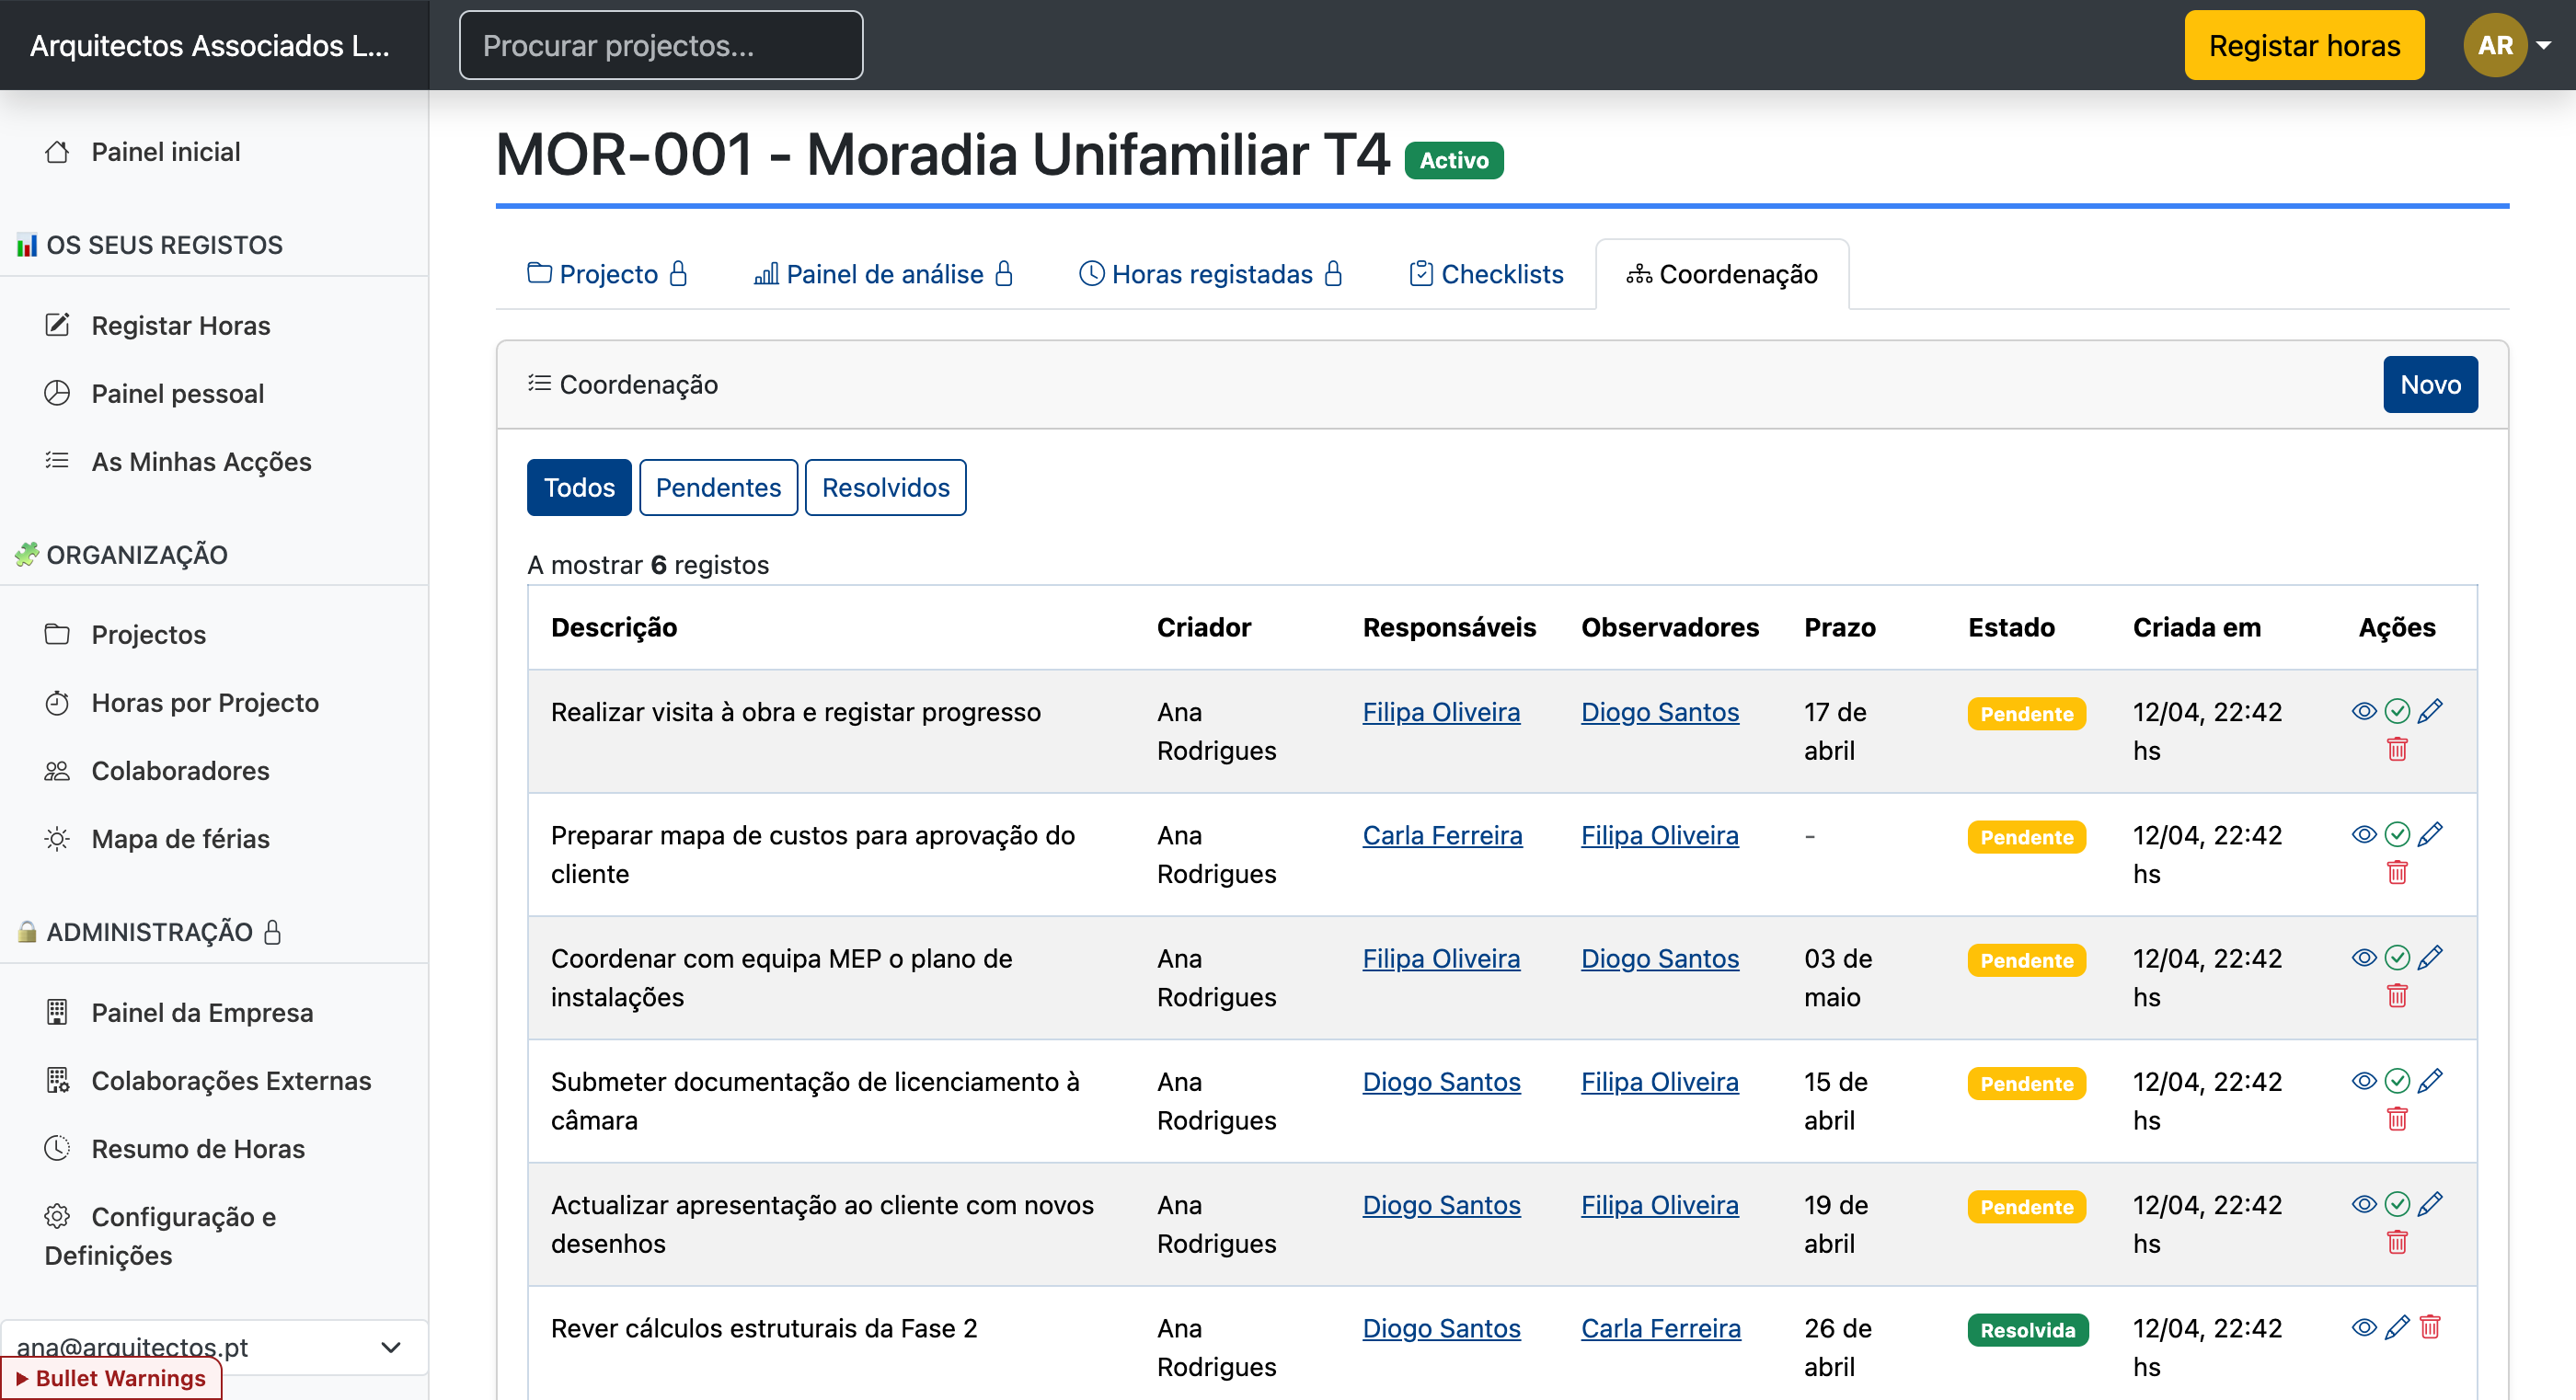The height and width of the screenshot is (1400, 2576).
Task: Mark 'Preparar mapa de custos' as resolved with its checkmark icon
Action: click(2397, 834)
